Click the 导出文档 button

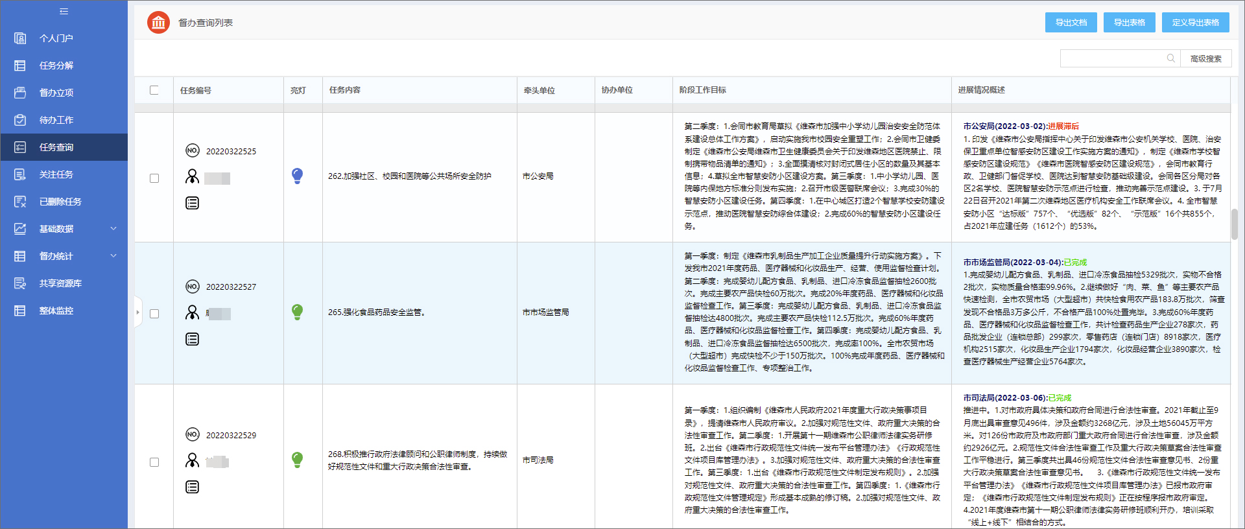1071,23
